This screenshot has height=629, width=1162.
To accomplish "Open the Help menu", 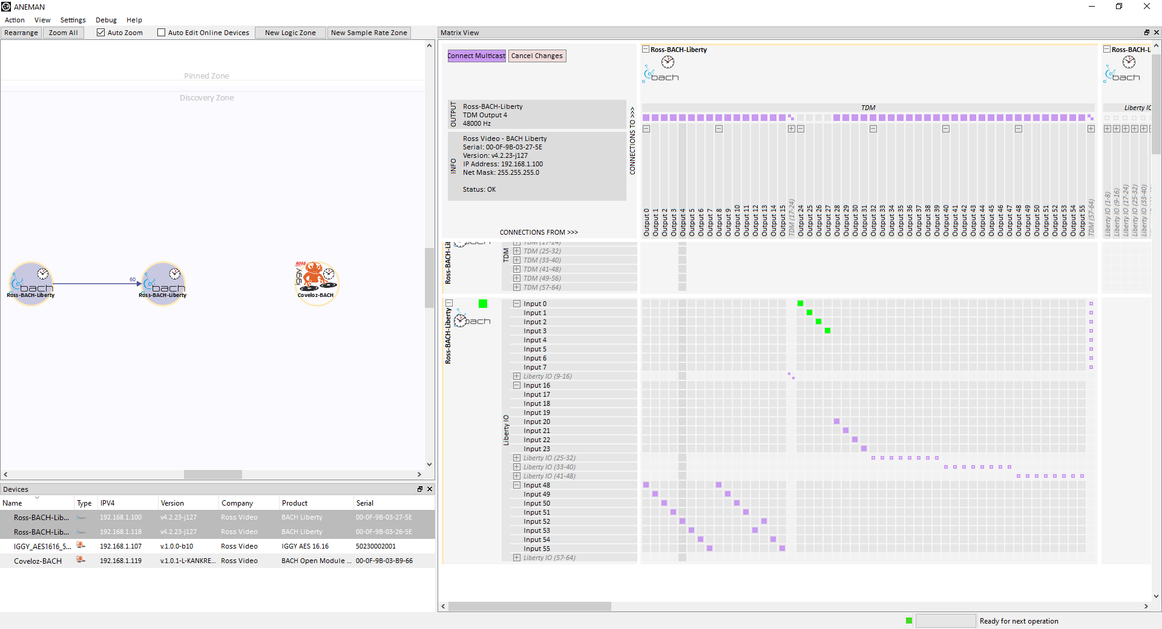I will (x=134, y=20).
